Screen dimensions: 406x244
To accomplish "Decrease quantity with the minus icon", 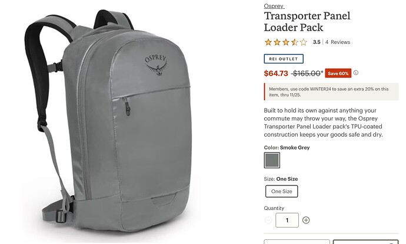I will pyautogui.click(x=268, y=221).
